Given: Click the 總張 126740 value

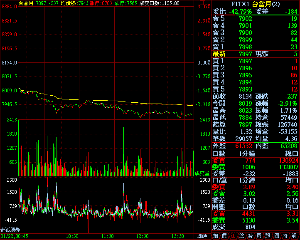Looking at the screenshot, I should pos(288,124).
